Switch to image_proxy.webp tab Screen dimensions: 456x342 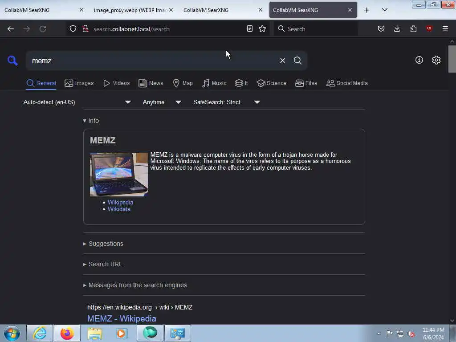(130, 10)
